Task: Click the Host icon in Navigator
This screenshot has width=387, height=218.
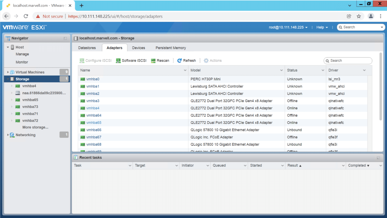Action: [x=12, y=47]
